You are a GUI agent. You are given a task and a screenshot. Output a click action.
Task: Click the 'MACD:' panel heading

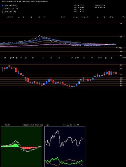click(8, 125)
